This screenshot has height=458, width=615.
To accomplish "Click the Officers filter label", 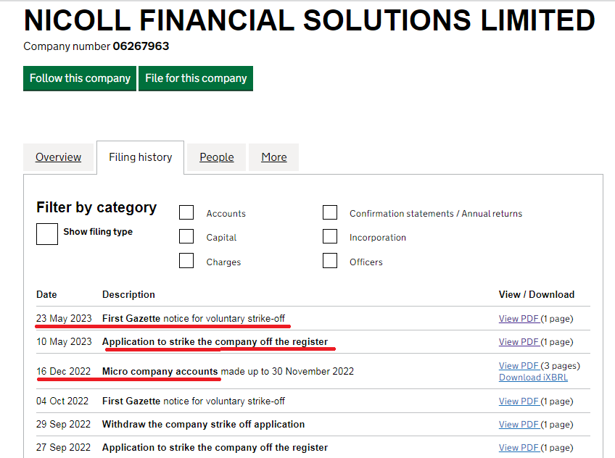I will [x=366, y=262].
